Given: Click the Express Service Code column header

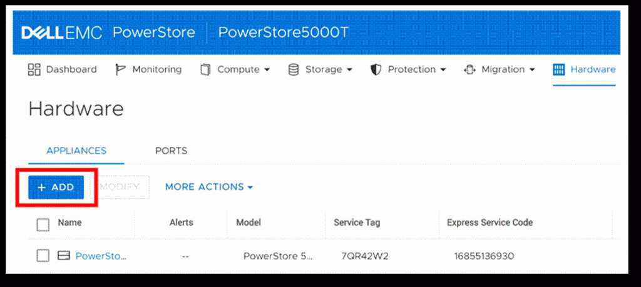Looking at the screenshot, I should tap(490, 223).
